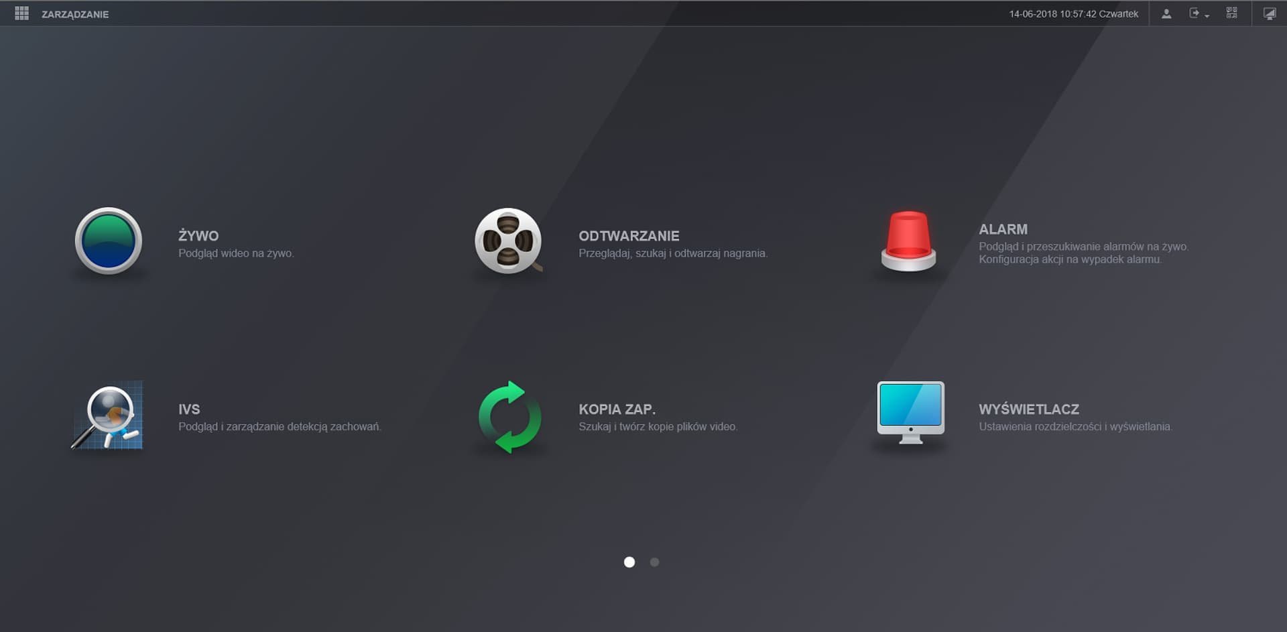Click the ALARM title text
This screenshot has width=1287, height=632.
click(x=1003, y=229)
